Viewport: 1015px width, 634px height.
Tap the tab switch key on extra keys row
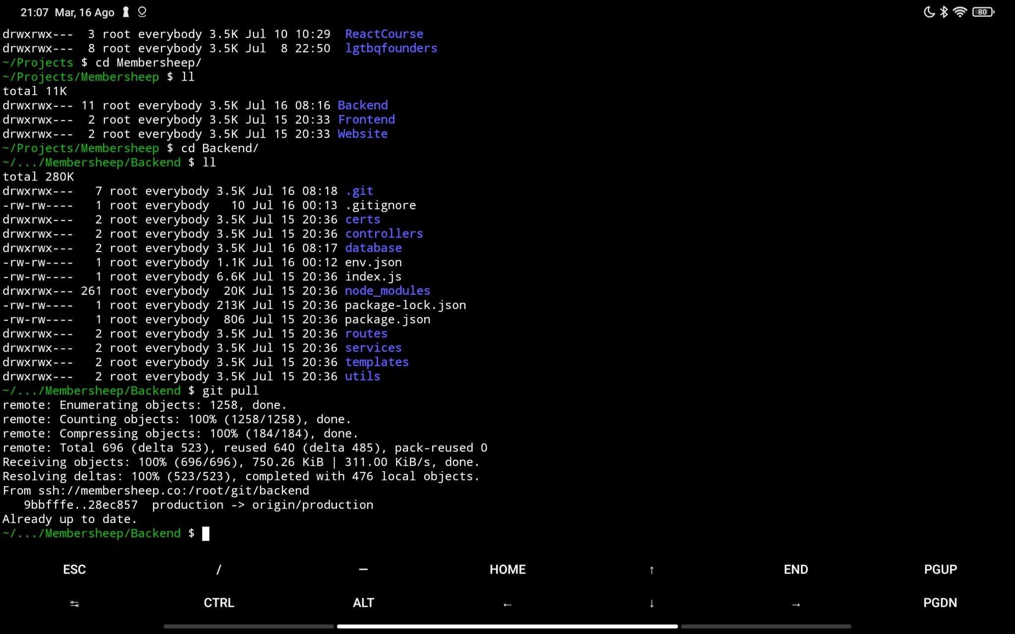point(74,604)
